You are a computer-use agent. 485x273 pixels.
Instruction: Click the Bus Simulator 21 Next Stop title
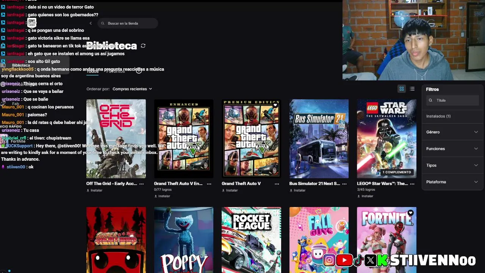pyautogui.click(x=314, y=184)
